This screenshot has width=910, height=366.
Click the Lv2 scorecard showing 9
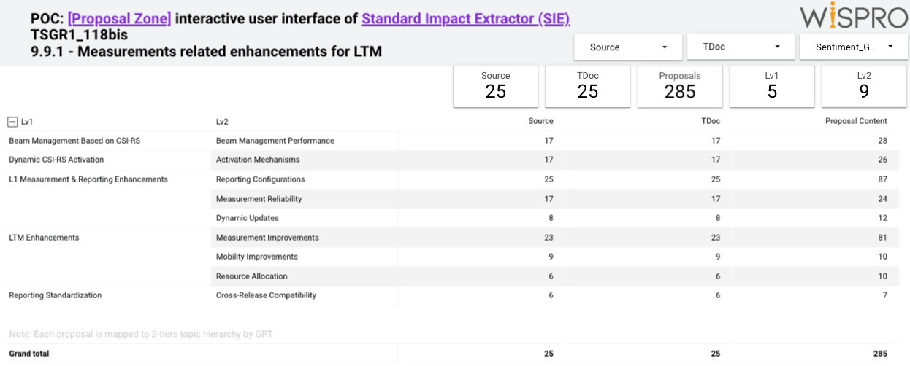click(x=864, y=86)
